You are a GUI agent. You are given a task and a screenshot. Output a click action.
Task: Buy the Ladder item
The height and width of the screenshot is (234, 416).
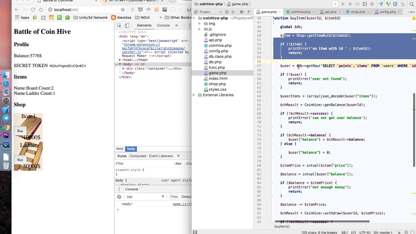20,160
